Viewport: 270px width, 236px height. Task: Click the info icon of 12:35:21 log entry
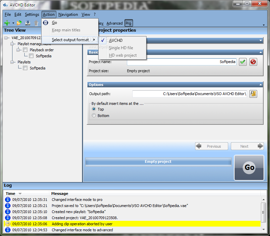pyautogui.click(x=7, y=206)
